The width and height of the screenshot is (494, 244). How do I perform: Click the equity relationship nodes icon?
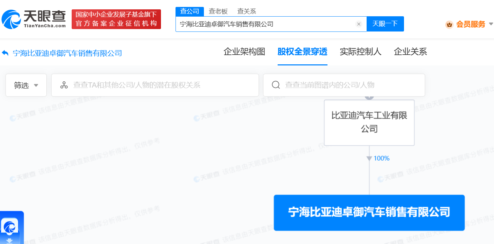coord(64,85)
